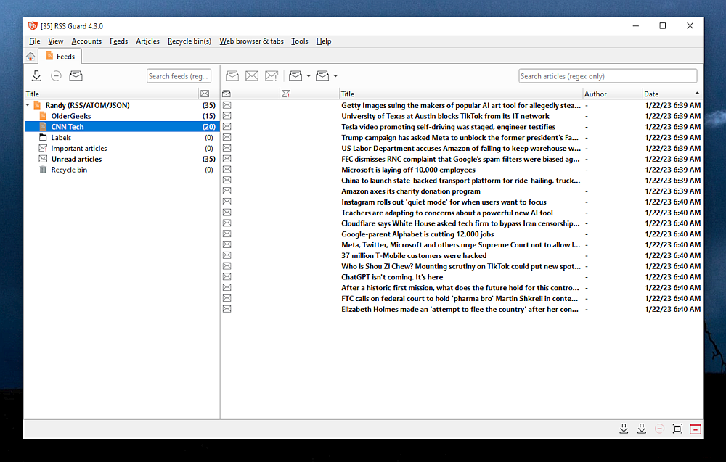Click the envelope icon beside the Tesla video article
This screenshot has width=726, height=462.
[227, 127]
